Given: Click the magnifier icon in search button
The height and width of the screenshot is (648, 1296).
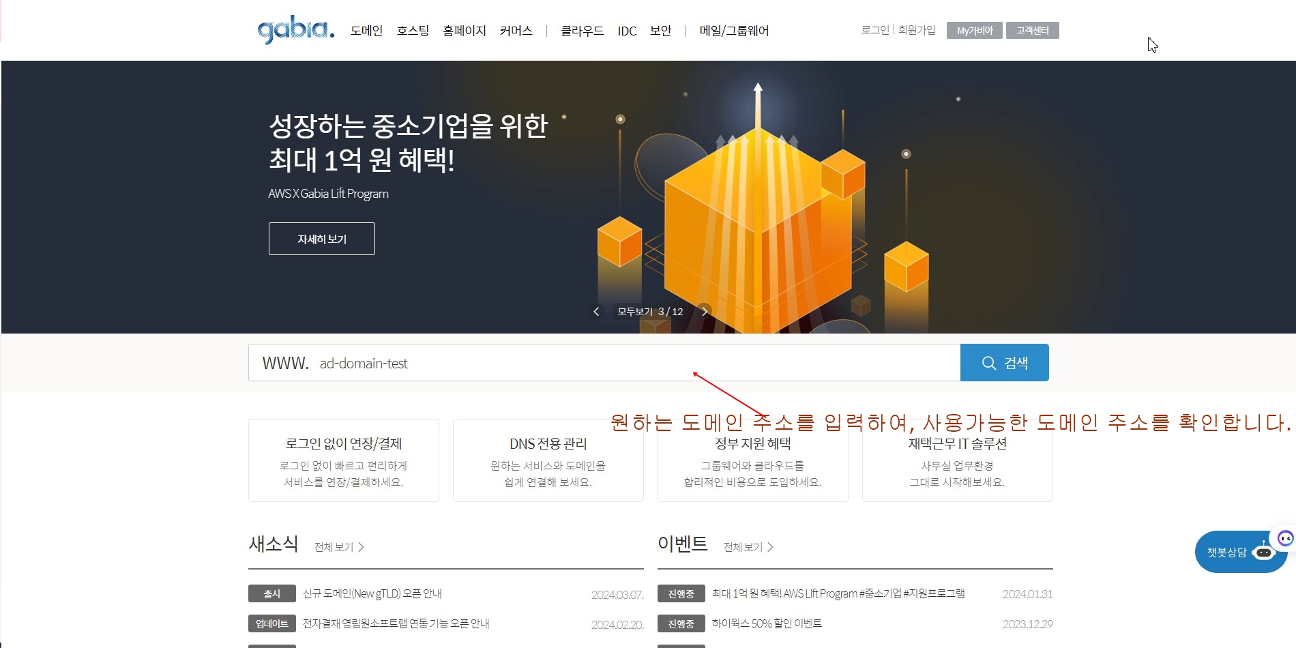Looking at the screenshot, I should [x=988, y=363].
